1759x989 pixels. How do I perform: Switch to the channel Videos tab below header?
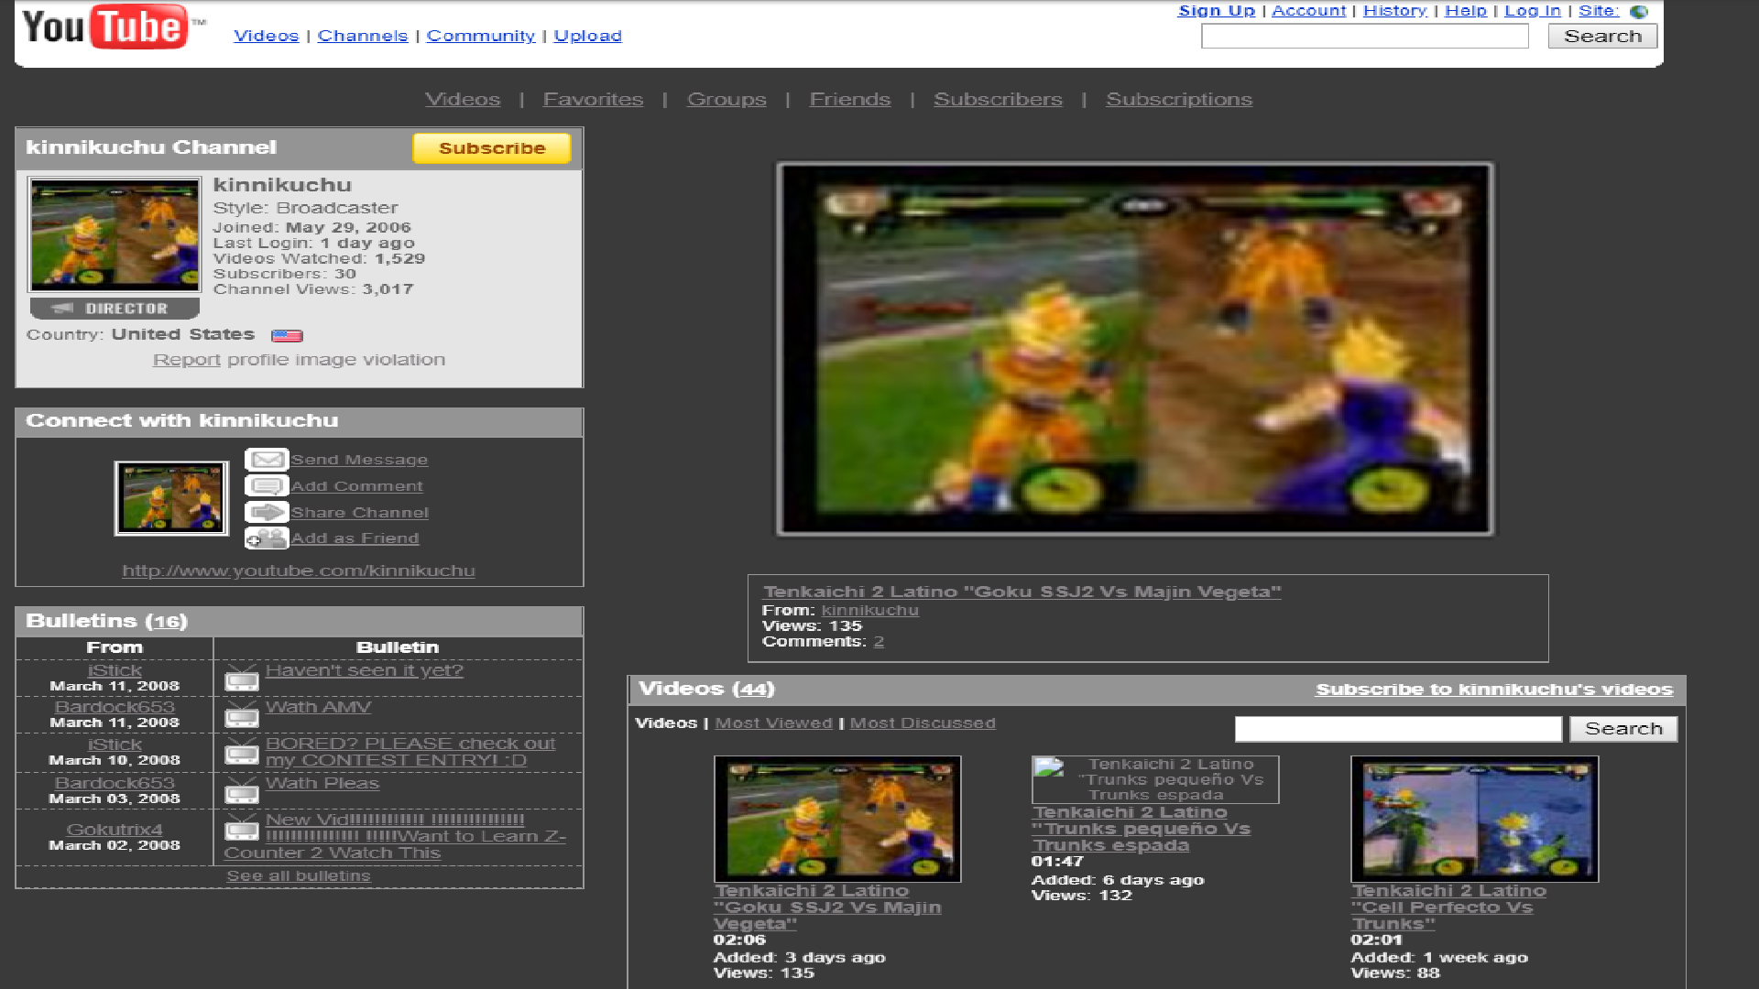tap(463, 99)
